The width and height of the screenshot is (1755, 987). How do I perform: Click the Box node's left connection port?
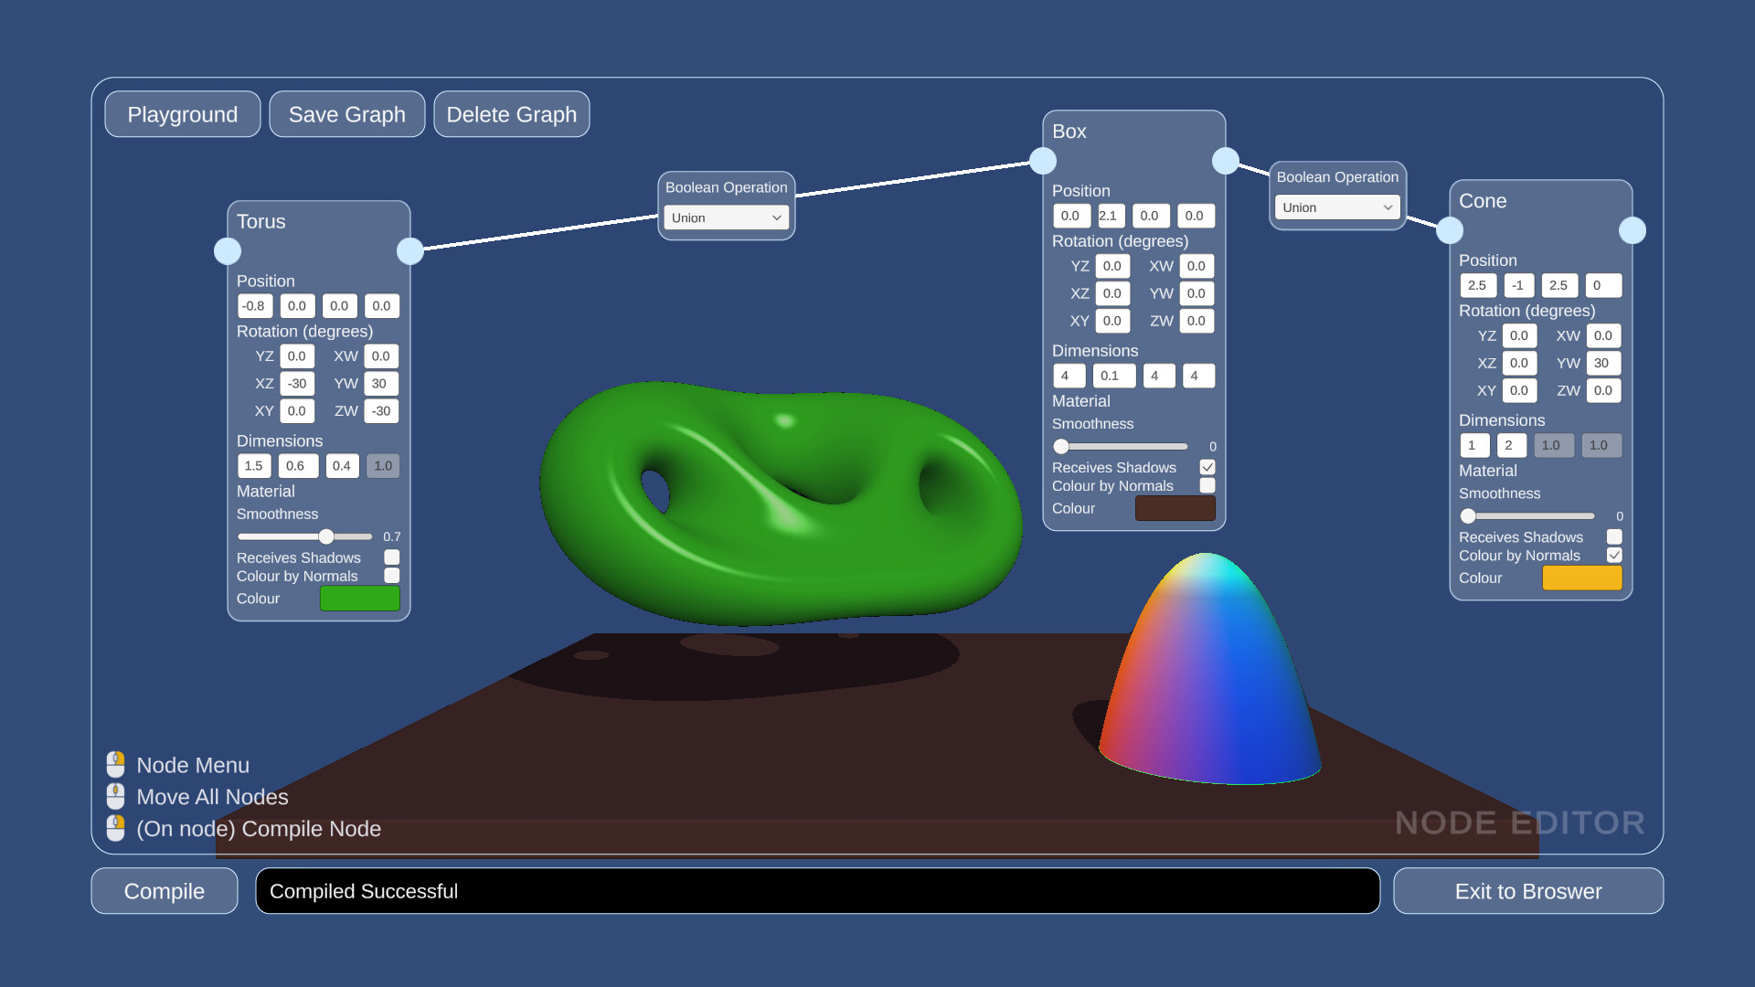pos(1043,161)
